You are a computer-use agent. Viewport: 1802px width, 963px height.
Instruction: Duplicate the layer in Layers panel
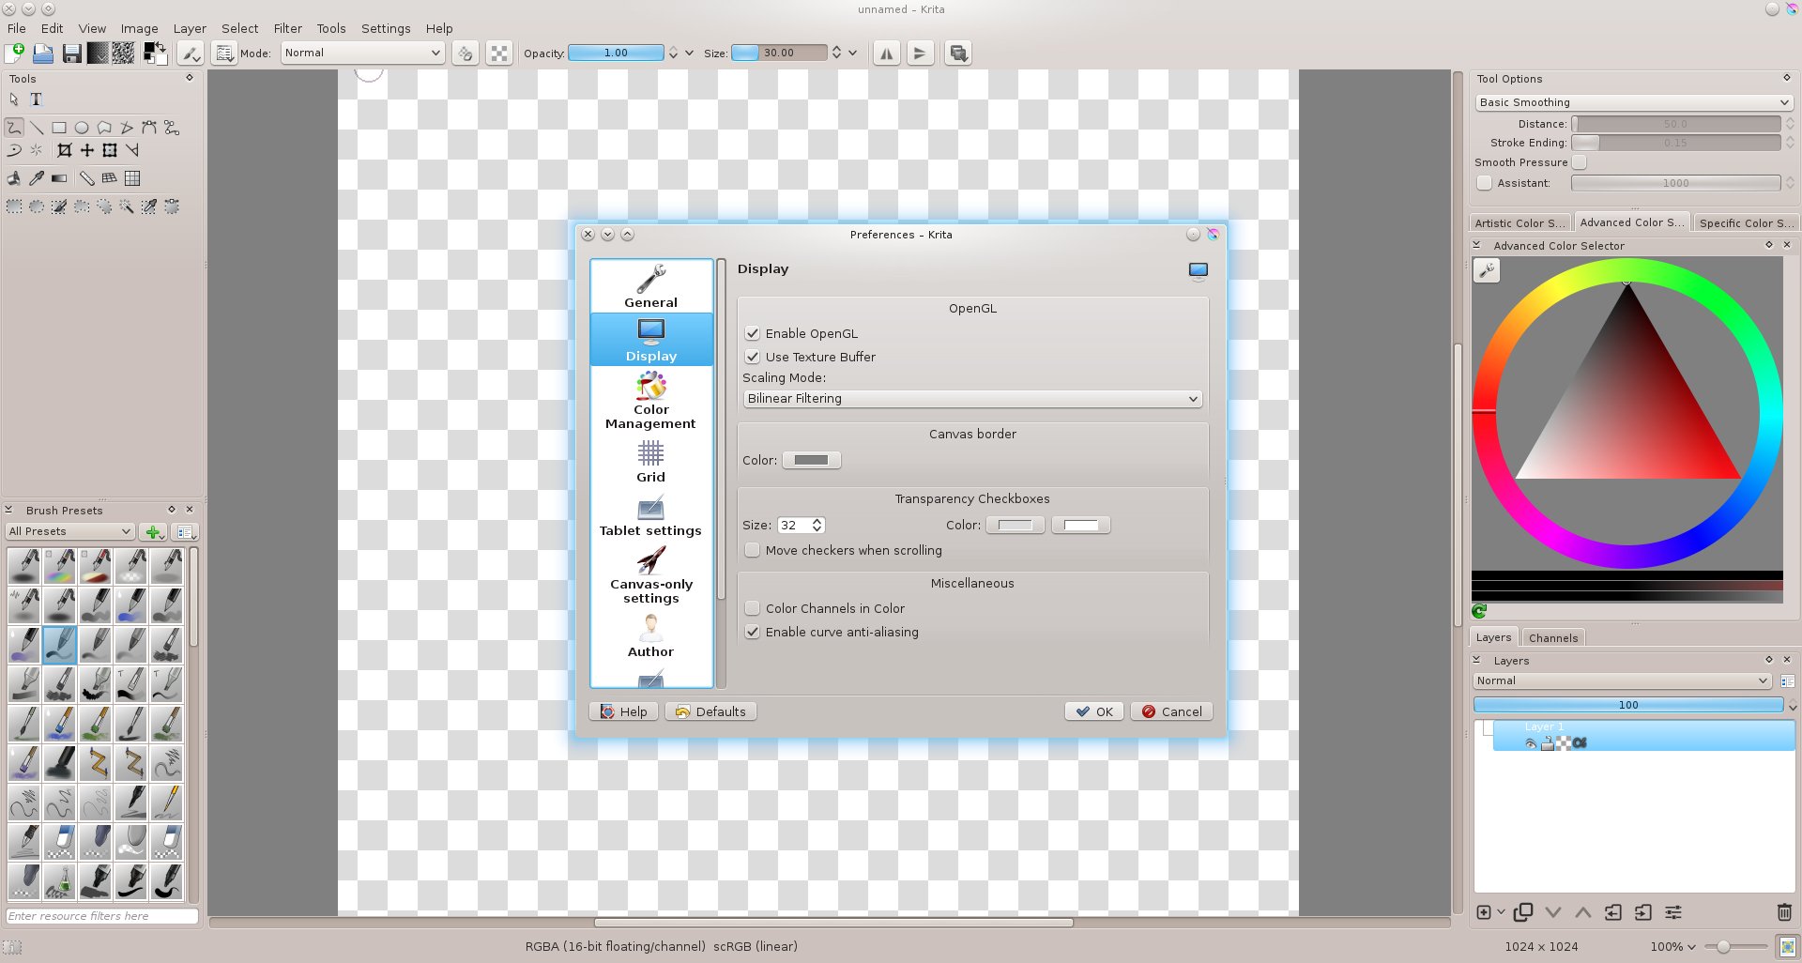(1523, 912)
